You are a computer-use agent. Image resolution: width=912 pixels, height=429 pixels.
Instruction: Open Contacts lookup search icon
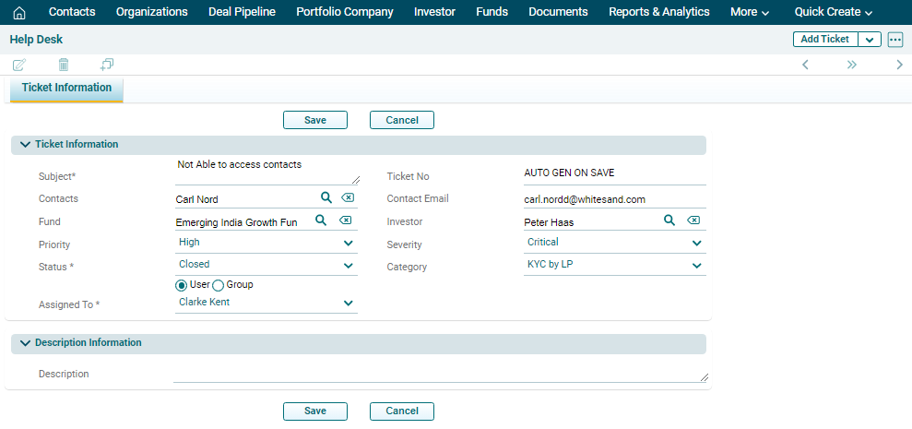pyautogui.click(x=326, y=198)
